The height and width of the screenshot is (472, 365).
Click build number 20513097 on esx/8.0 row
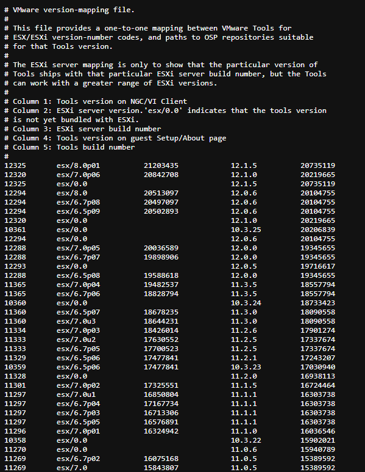[x=161, y=193]
